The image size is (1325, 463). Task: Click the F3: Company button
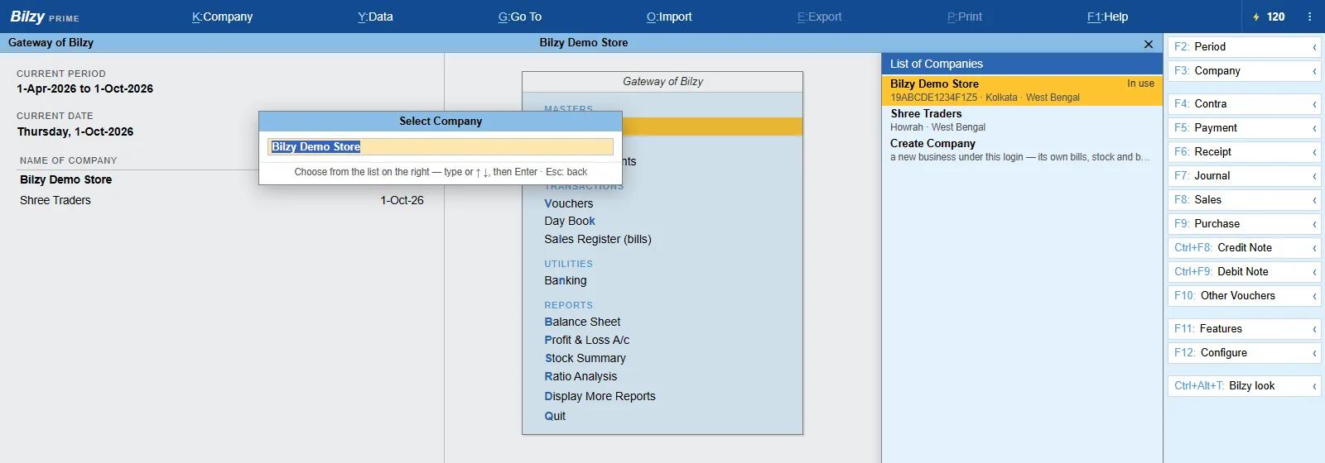tap(1244, 71)
